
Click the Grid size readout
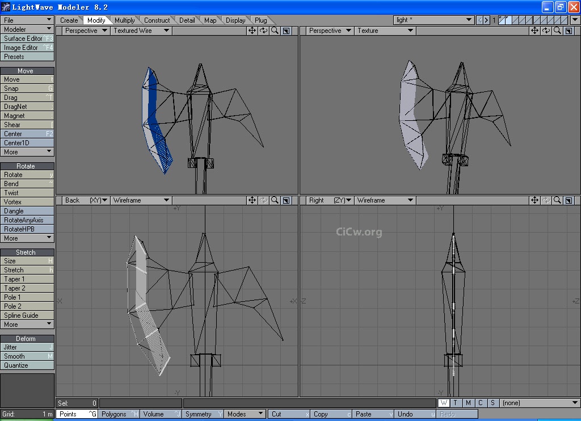point(27,414)
